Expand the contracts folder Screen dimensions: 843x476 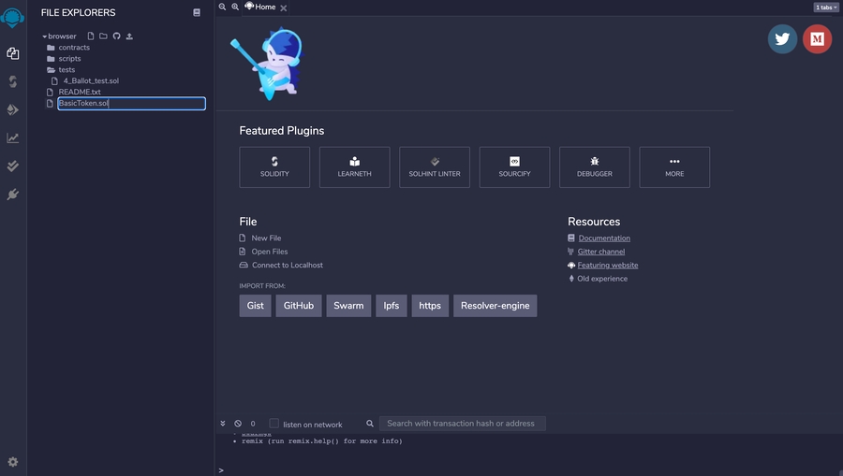pos(52,48)
